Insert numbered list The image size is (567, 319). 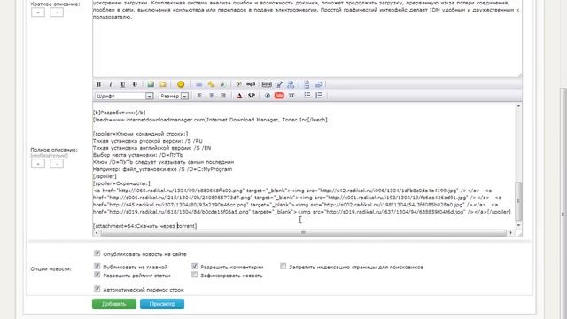click(319, 95)
